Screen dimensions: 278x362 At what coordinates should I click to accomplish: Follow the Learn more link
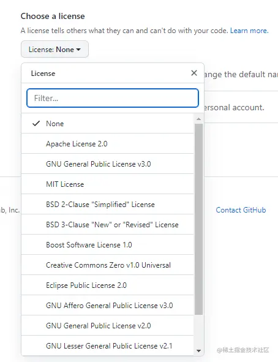point(249,31)
